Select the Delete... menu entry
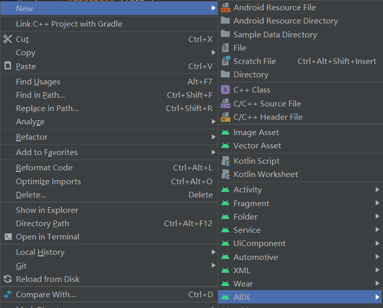This screenshot has width=383, height=308. (109, 195)
